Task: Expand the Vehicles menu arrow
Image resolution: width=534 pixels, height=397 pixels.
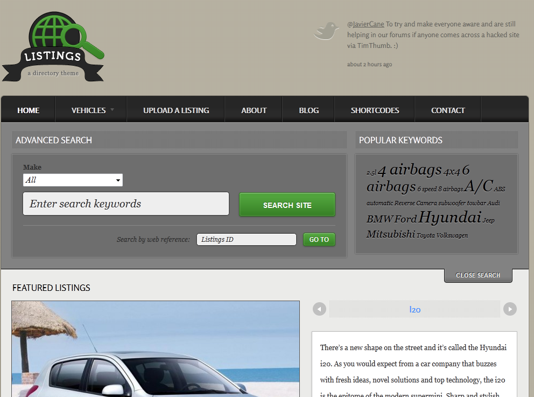Action: [x=112, y=110]
